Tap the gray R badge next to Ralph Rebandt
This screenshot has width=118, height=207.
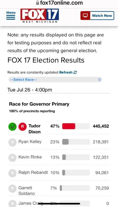(x=12, y=173)
